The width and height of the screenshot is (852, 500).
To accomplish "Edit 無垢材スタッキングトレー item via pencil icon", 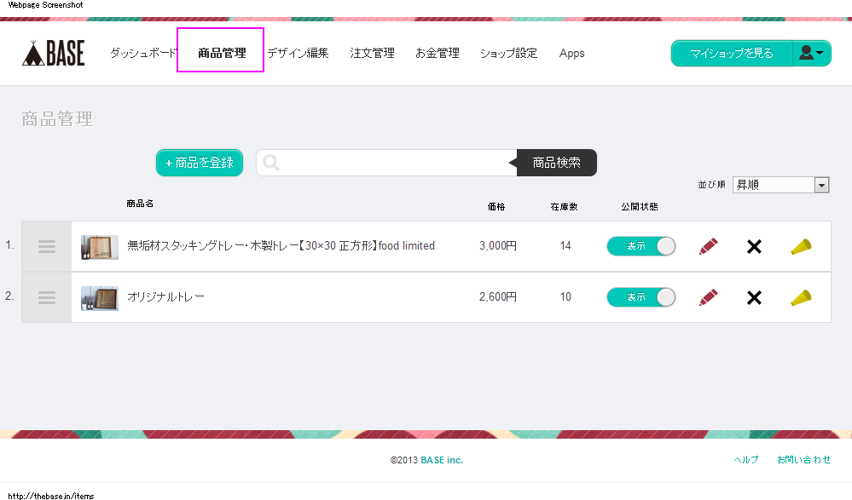I will click(708, 246).
